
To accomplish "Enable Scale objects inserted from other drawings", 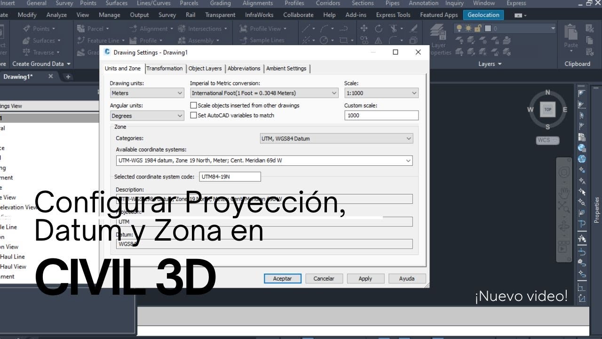I will pos(193,105).
